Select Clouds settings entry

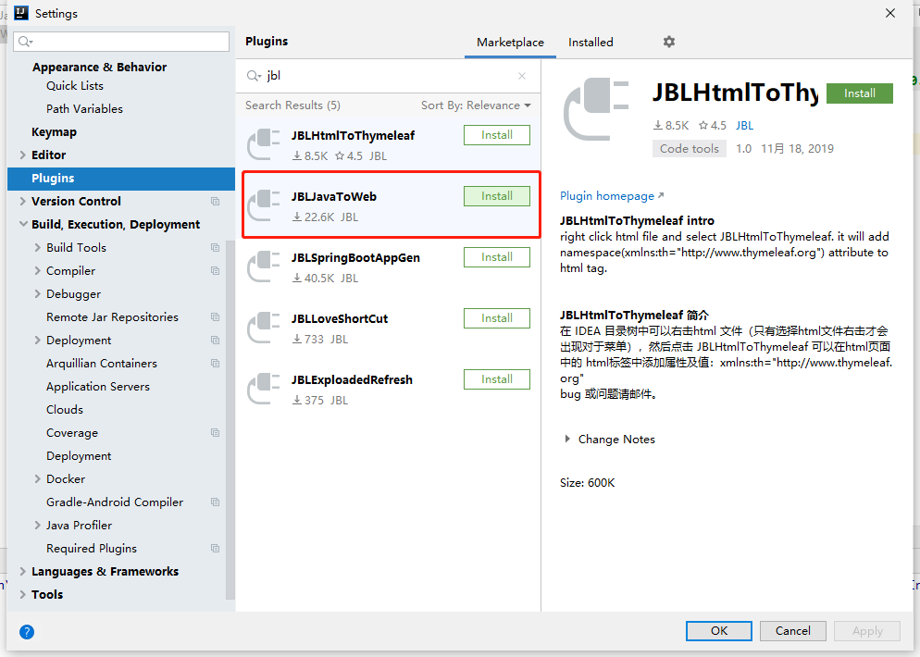click(x=65, y=409)
